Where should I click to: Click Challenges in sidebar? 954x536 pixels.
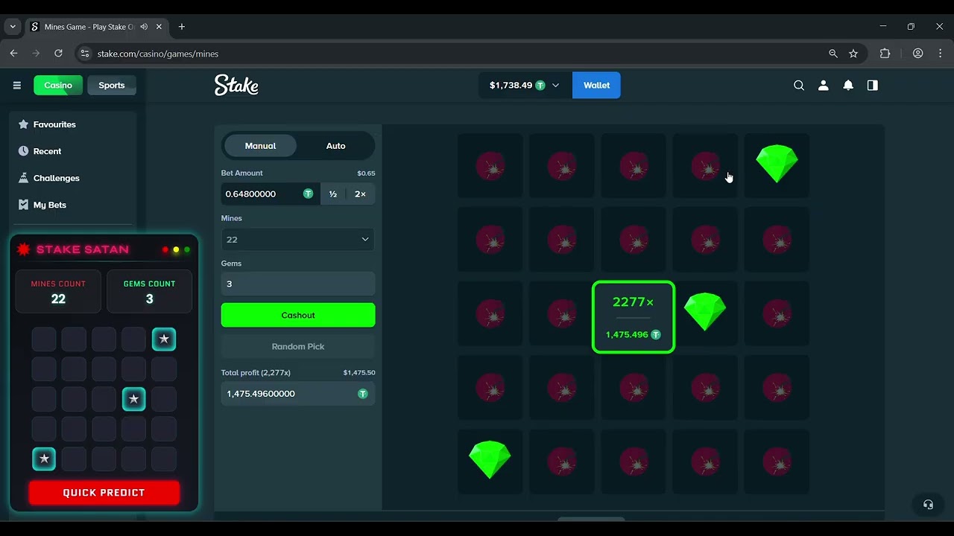point(73,178)
